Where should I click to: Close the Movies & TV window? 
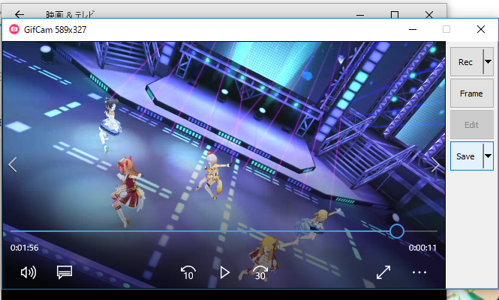pyautogui.click(x=429, y=14)
